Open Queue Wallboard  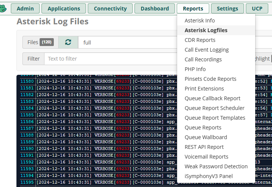216,137
